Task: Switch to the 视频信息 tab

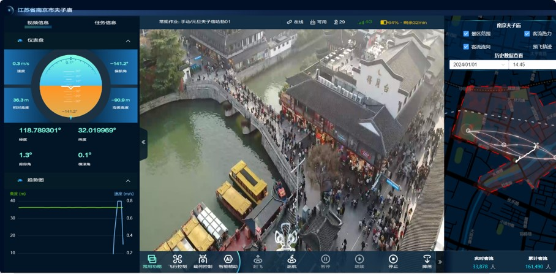Action: pyautogui.click(x=38, y=23)
